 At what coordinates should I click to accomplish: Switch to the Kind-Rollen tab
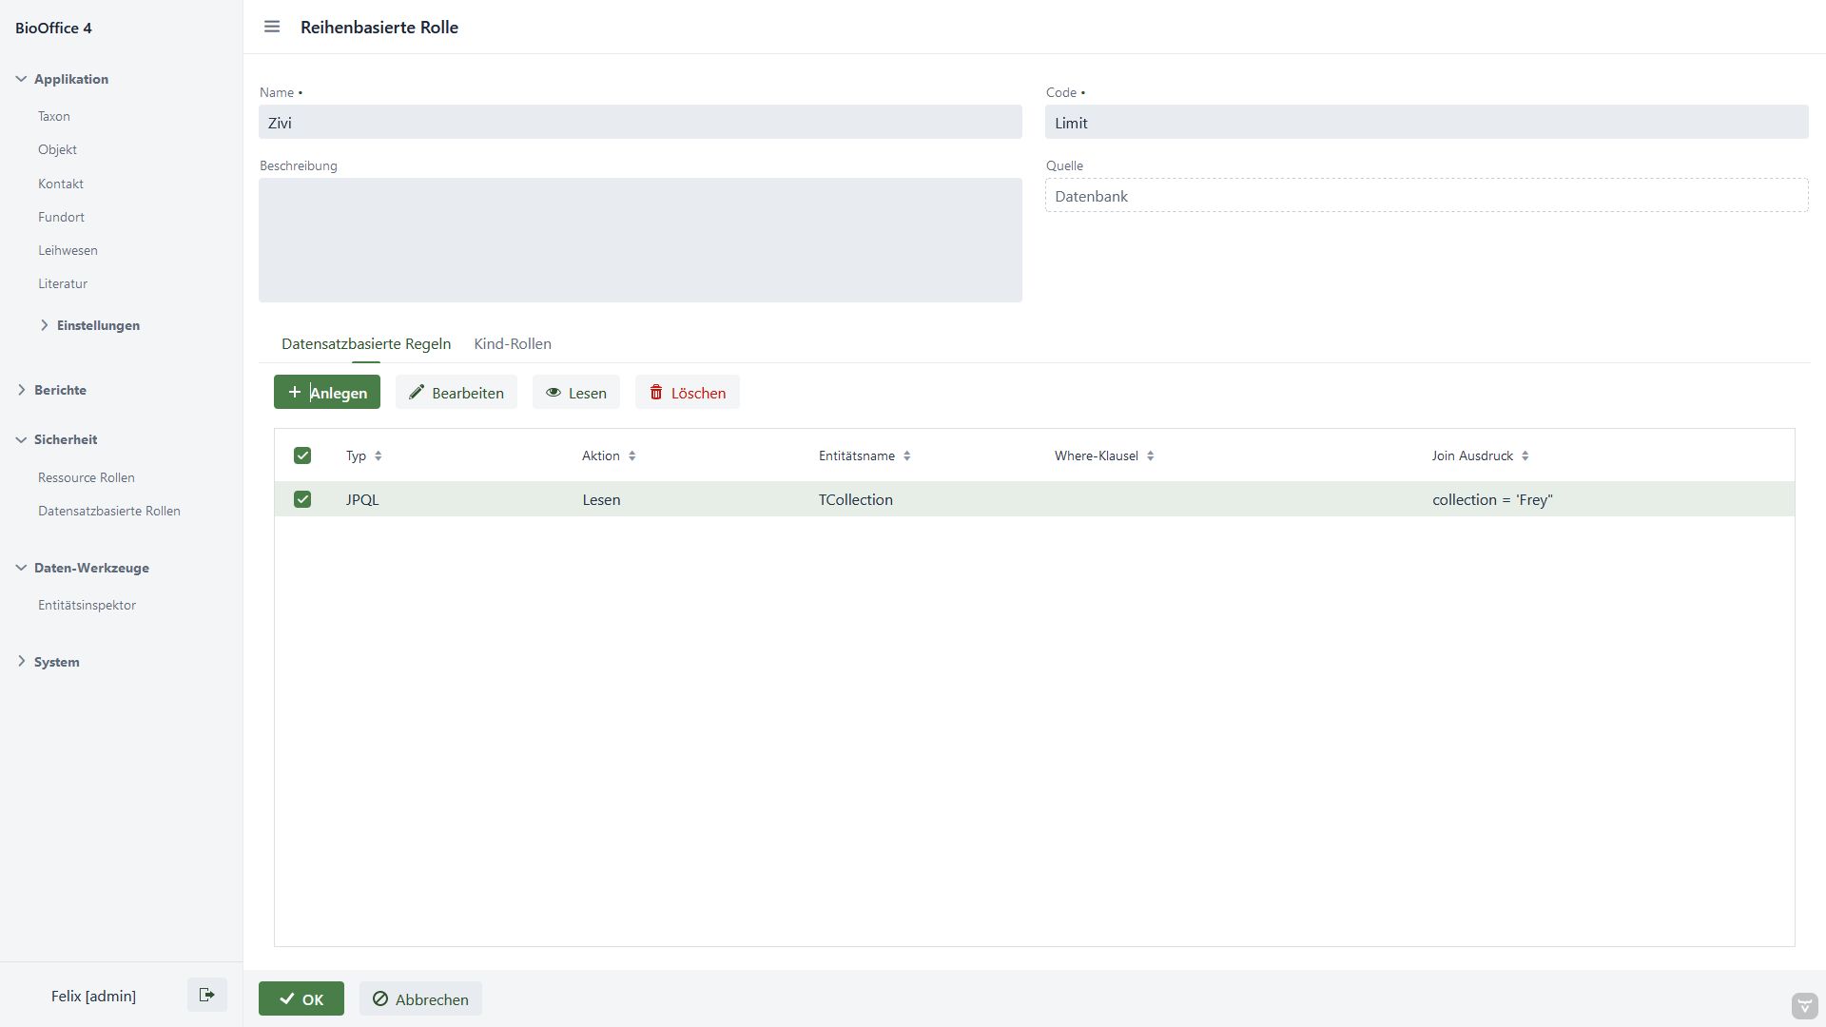pos(512,344)
